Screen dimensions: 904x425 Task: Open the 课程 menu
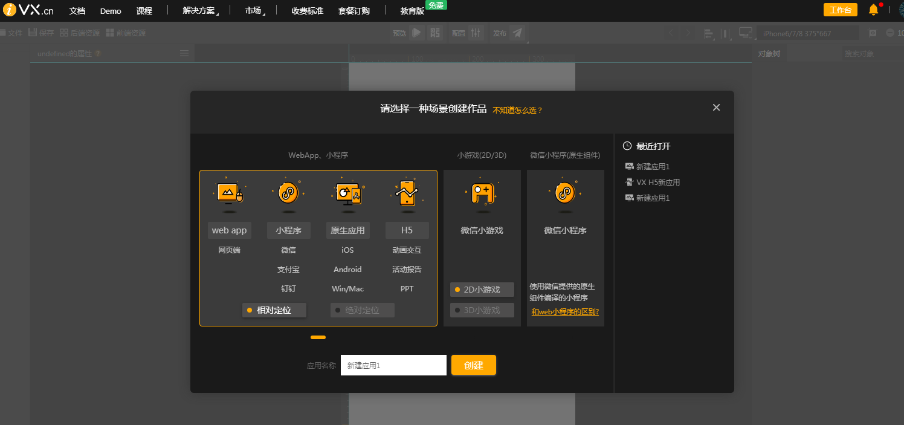pos(144,11)
